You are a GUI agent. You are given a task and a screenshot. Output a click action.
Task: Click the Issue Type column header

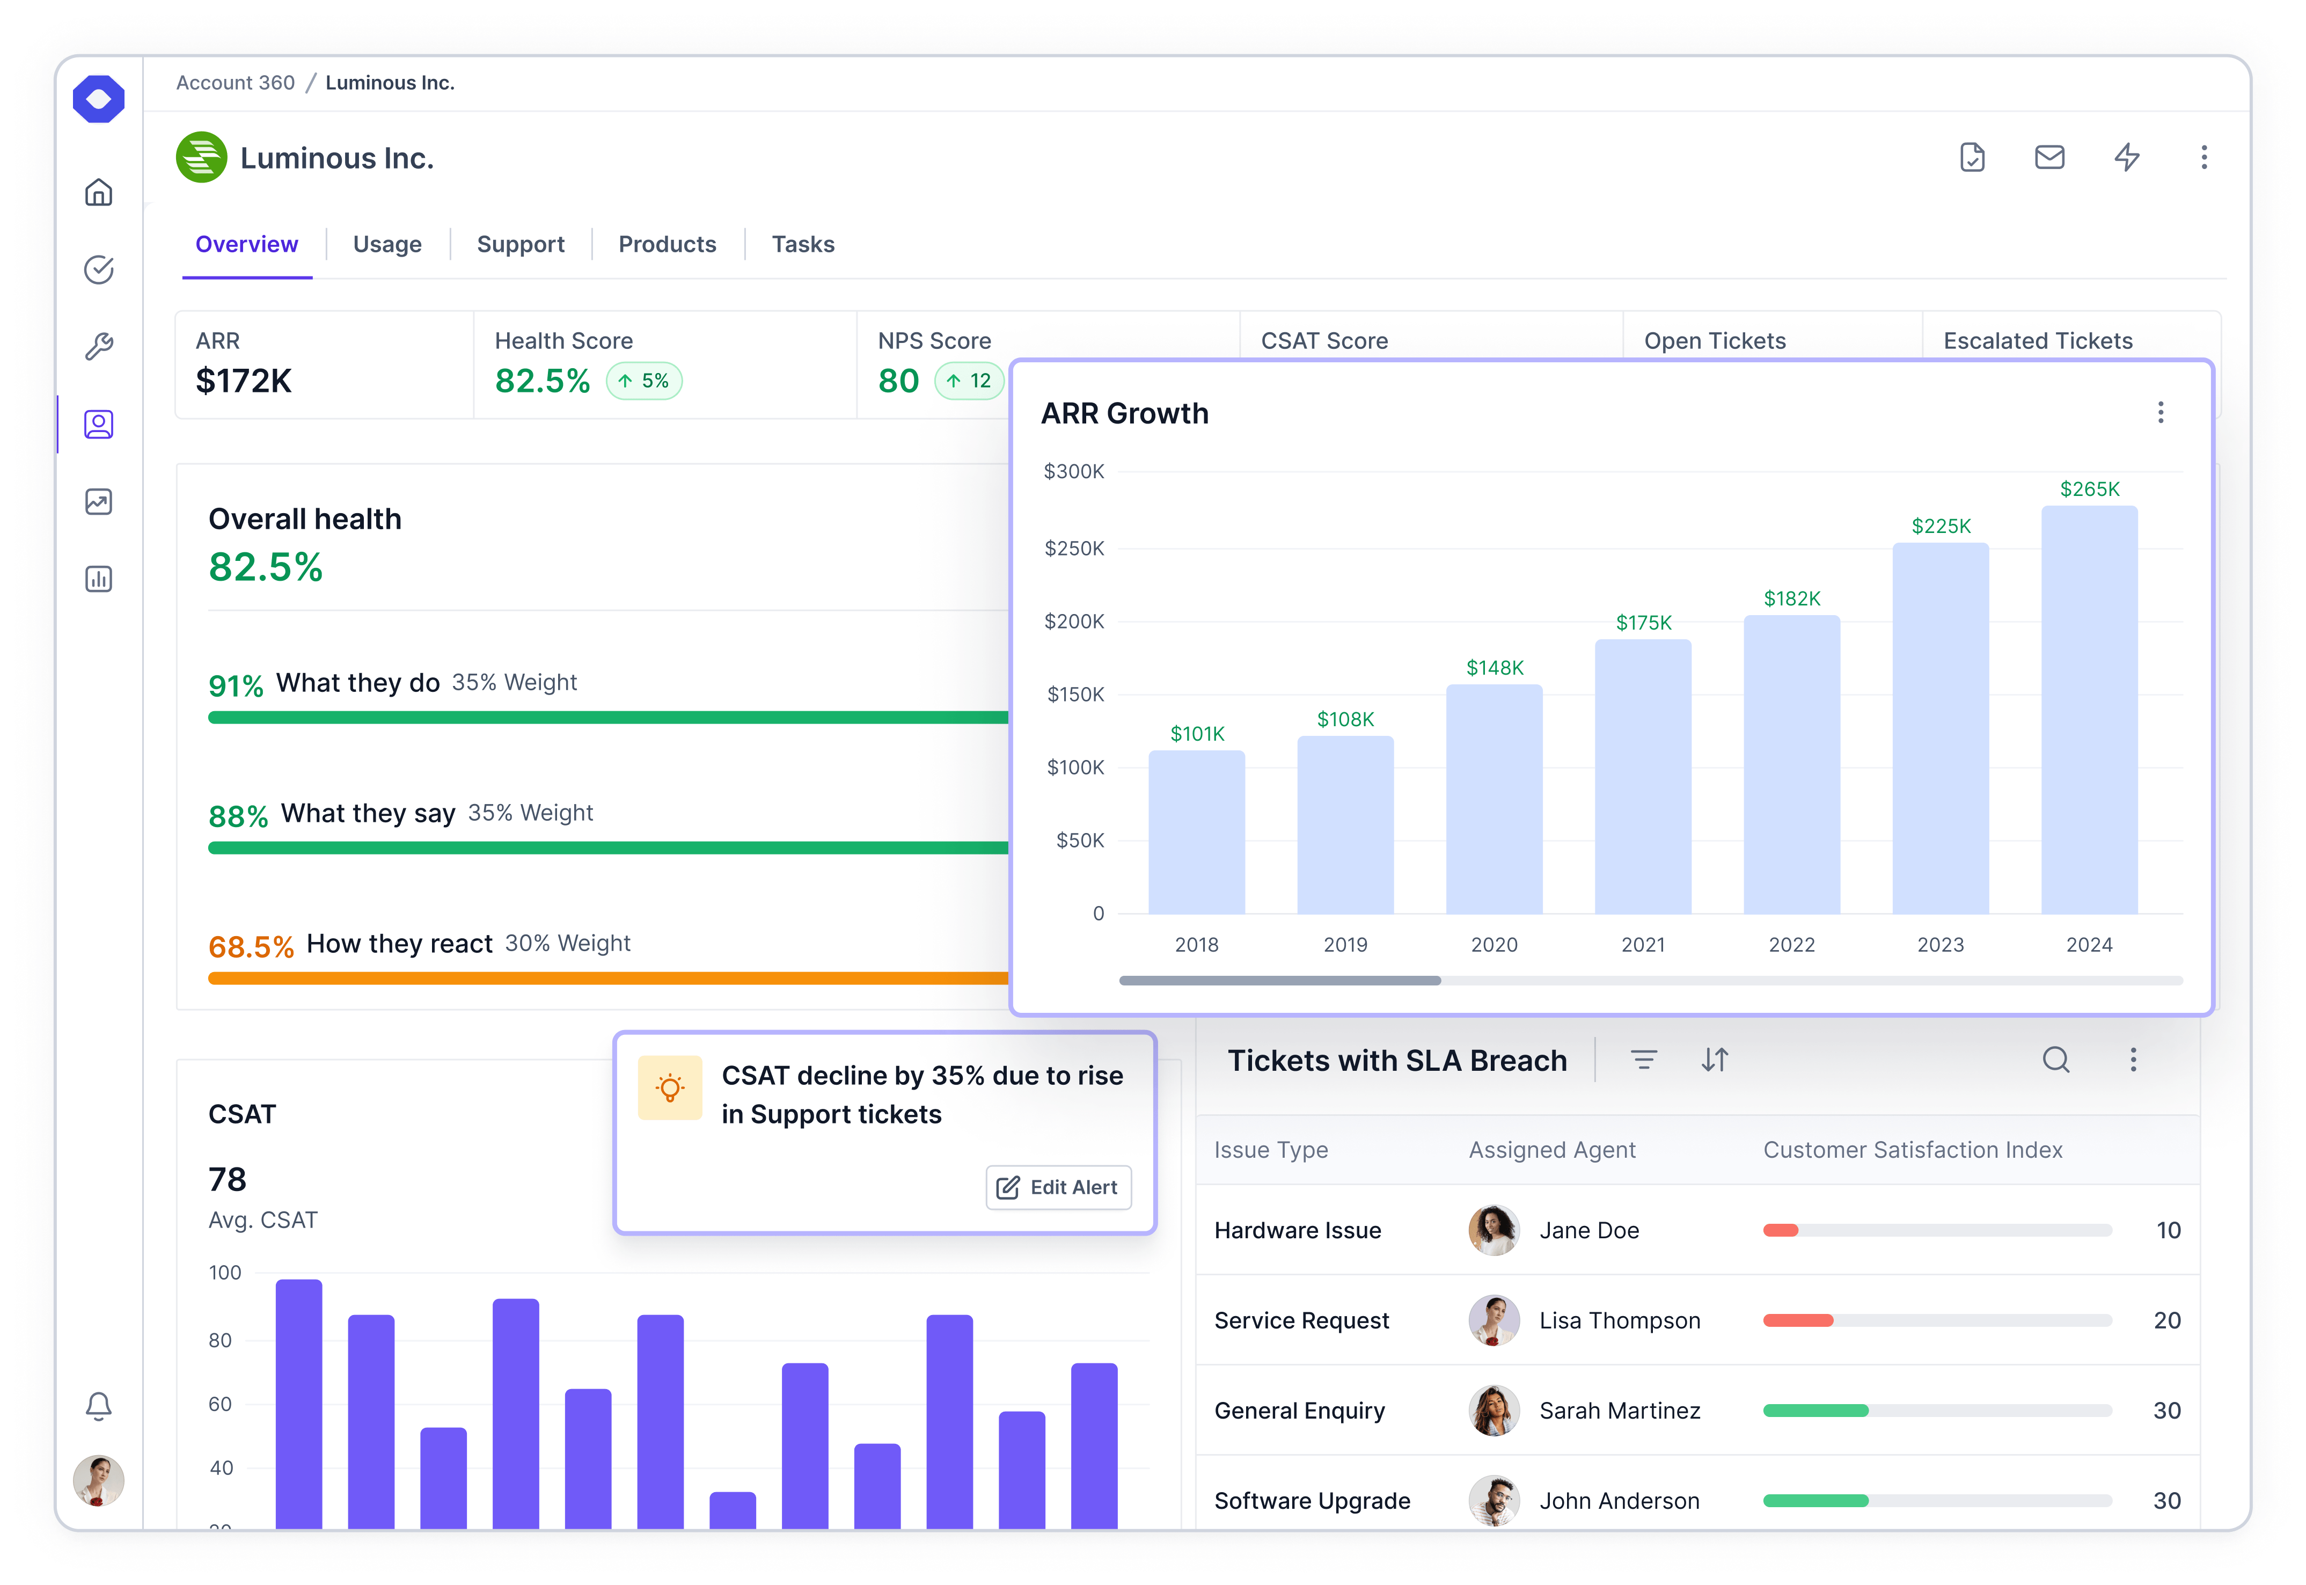(1271, 1149)
